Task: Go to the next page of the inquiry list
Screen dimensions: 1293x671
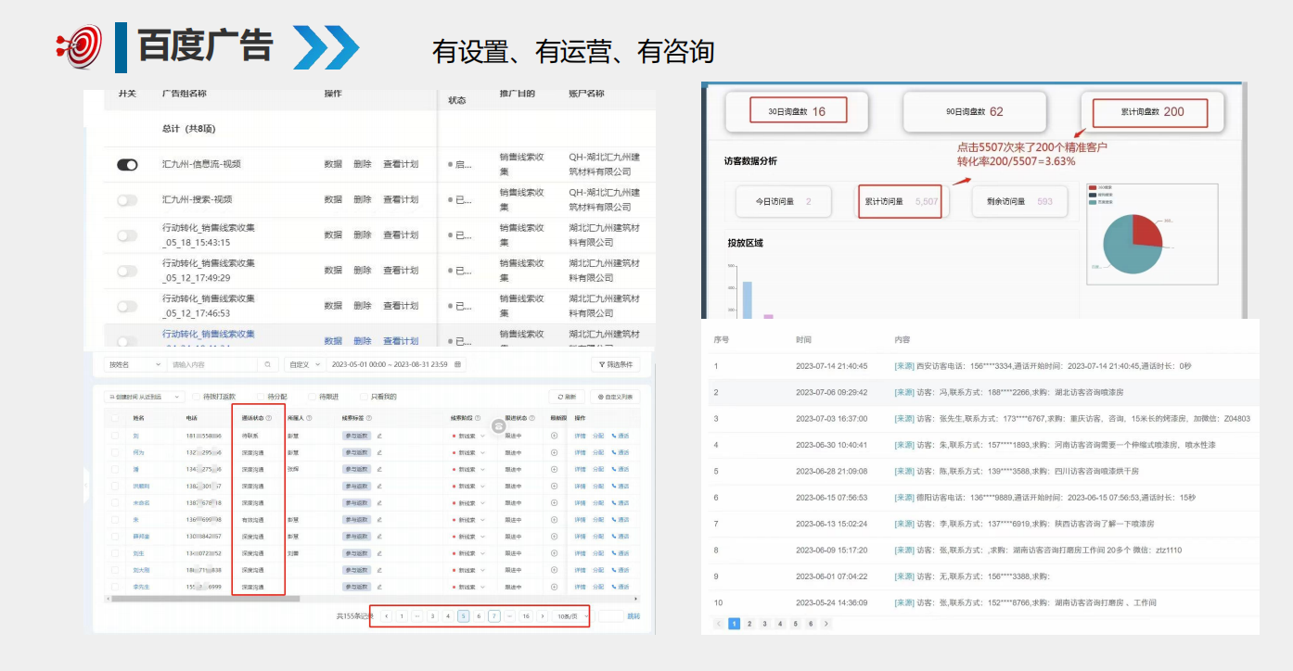Action: coord(826,624)
